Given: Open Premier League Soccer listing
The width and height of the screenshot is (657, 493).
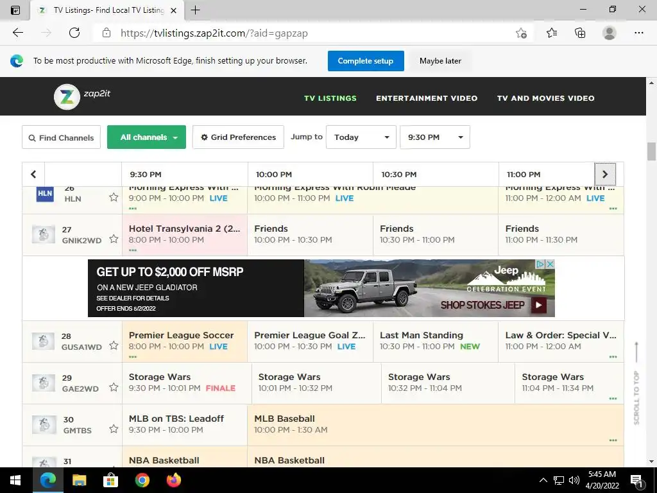Looking at the screenshot, I should [x=185, y=342].
